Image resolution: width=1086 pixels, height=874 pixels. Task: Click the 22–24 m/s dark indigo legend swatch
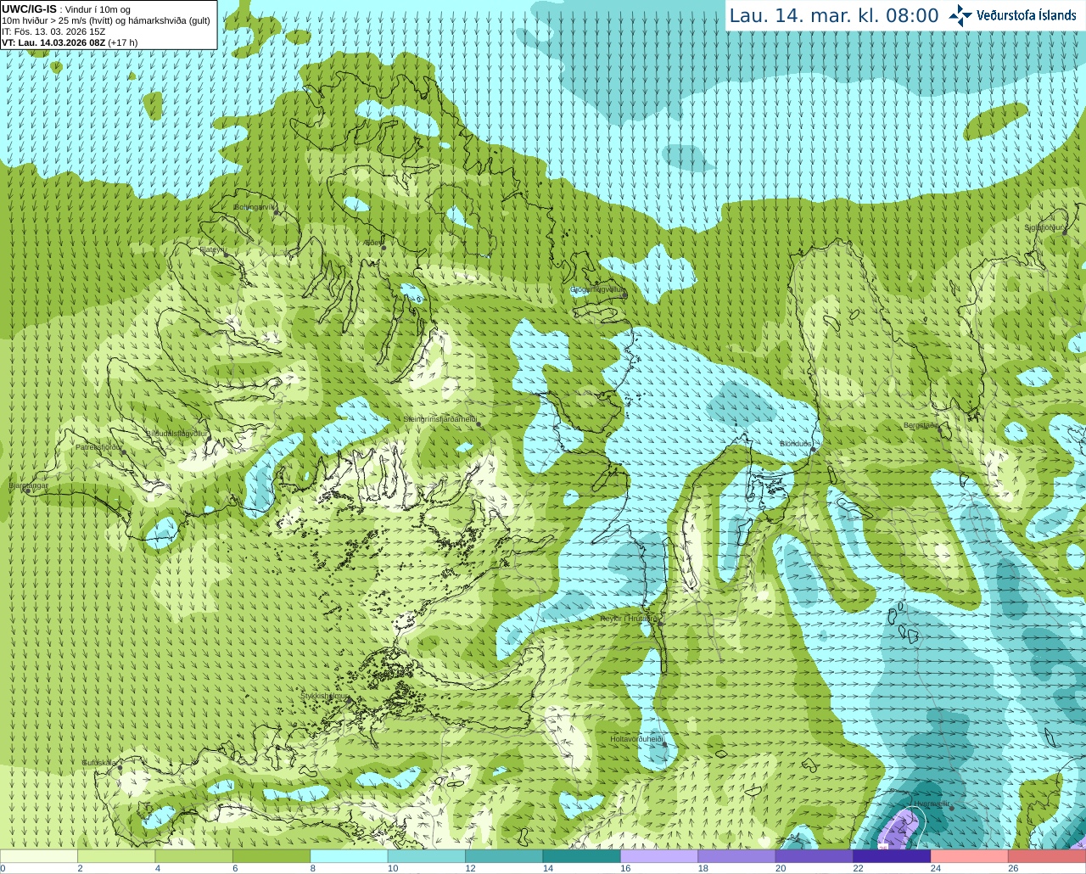click(893, 856)
